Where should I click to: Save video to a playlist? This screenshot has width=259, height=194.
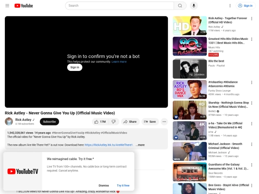pos(150,122)
